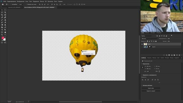Select the Horizontal Type tool

2,30
